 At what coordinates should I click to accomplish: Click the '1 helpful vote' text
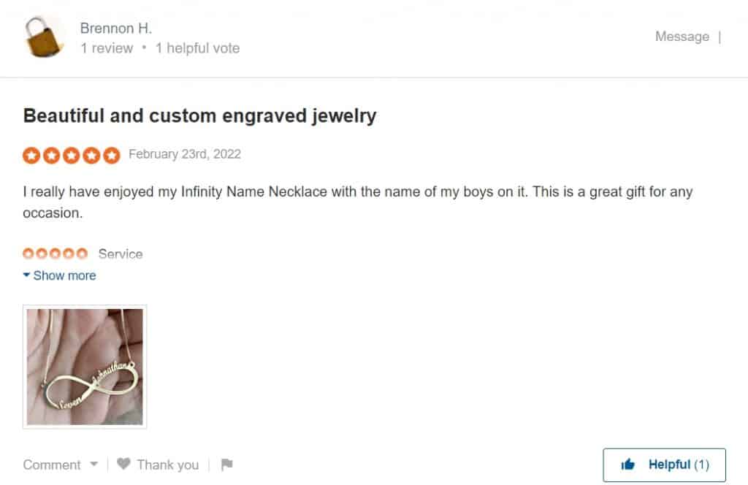(x=197, y=48)
